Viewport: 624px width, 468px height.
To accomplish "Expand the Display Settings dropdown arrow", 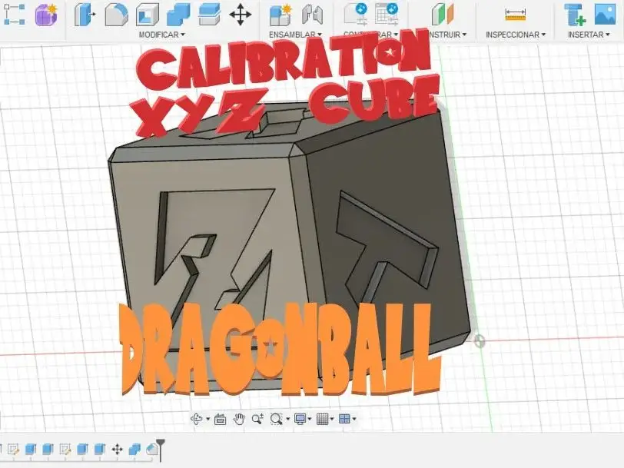I will coord(310,419).
